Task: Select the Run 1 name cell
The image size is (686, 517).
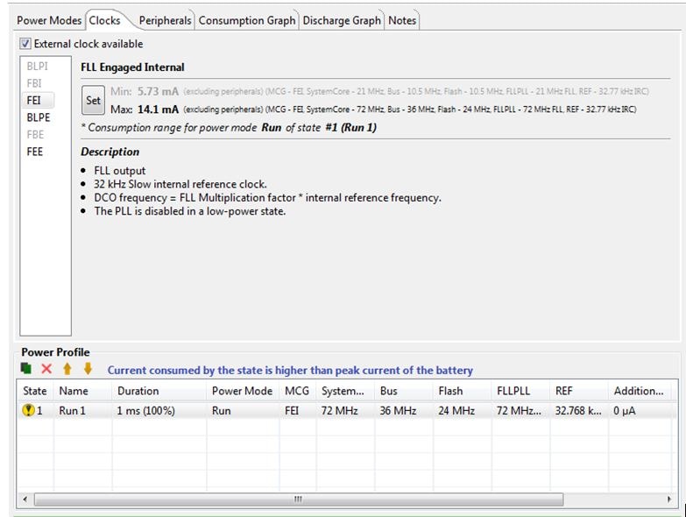Action: point(73,410)
